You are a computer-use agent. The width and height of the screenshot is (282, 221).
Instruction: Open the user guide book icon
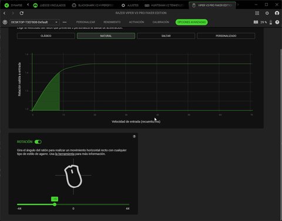tap(256, 22)
